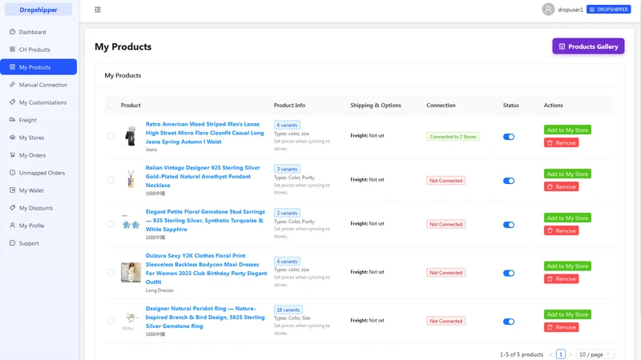Click the DROPSHIPPER role badge
The width and height of the screenshot is (641, 360).
pos(609,10)
